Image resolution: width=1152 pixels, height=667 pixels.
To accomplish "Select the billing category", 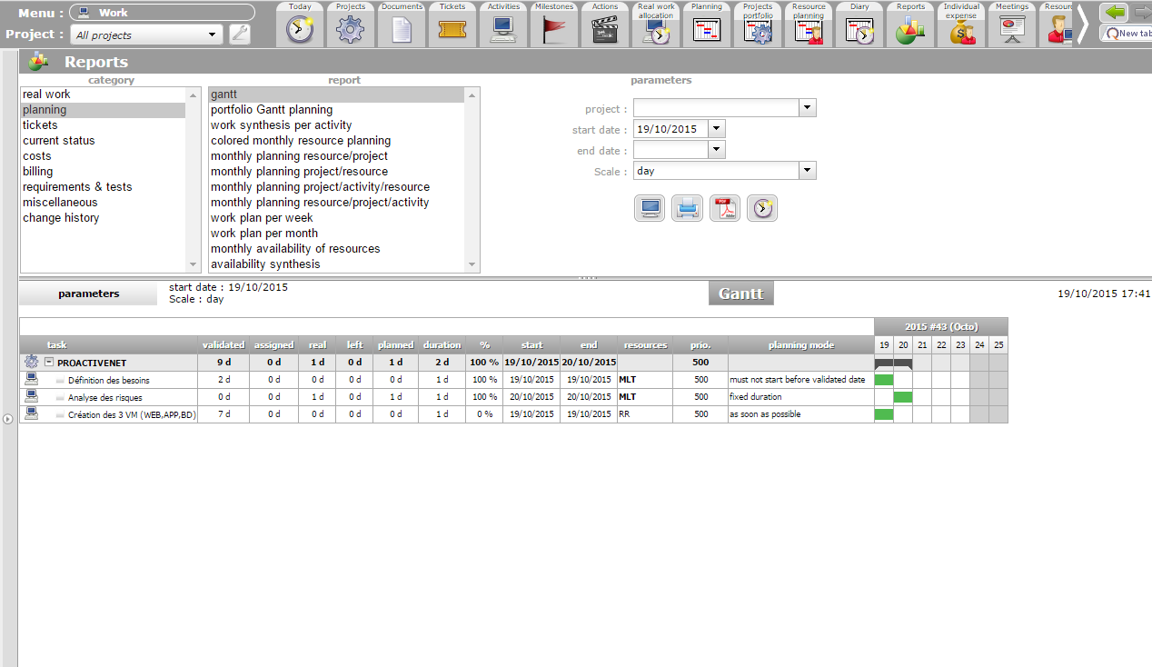I will 103,172.
